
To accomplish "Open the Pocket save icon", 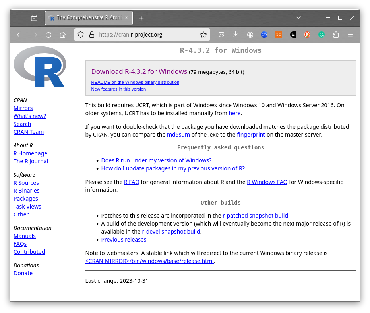I will (221, 35).
